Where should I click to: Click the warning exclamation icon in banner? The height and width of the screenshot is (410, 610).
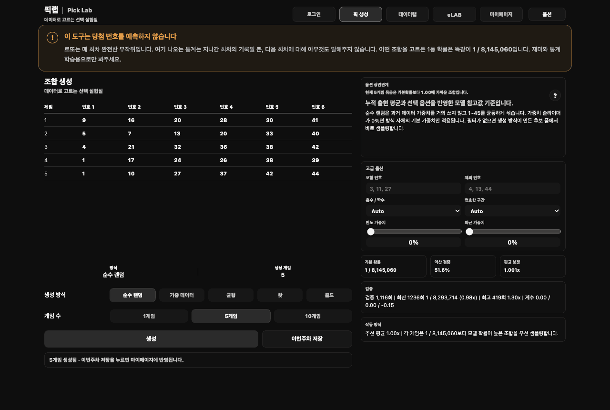[52, 38]
